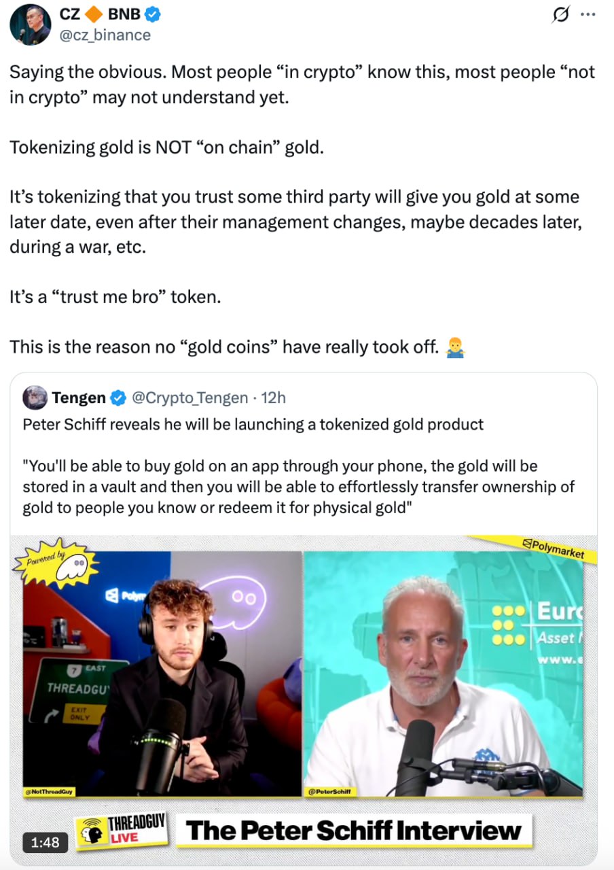The height and width of the screenshot is (870, 614).
Task: Open CZ's profile avatar picture
Action: pyautogui.click(x=31, y=24)
